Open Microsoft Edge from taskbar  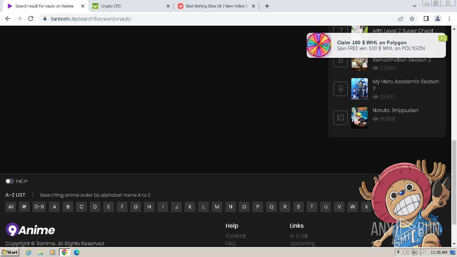tap(76, 252)
